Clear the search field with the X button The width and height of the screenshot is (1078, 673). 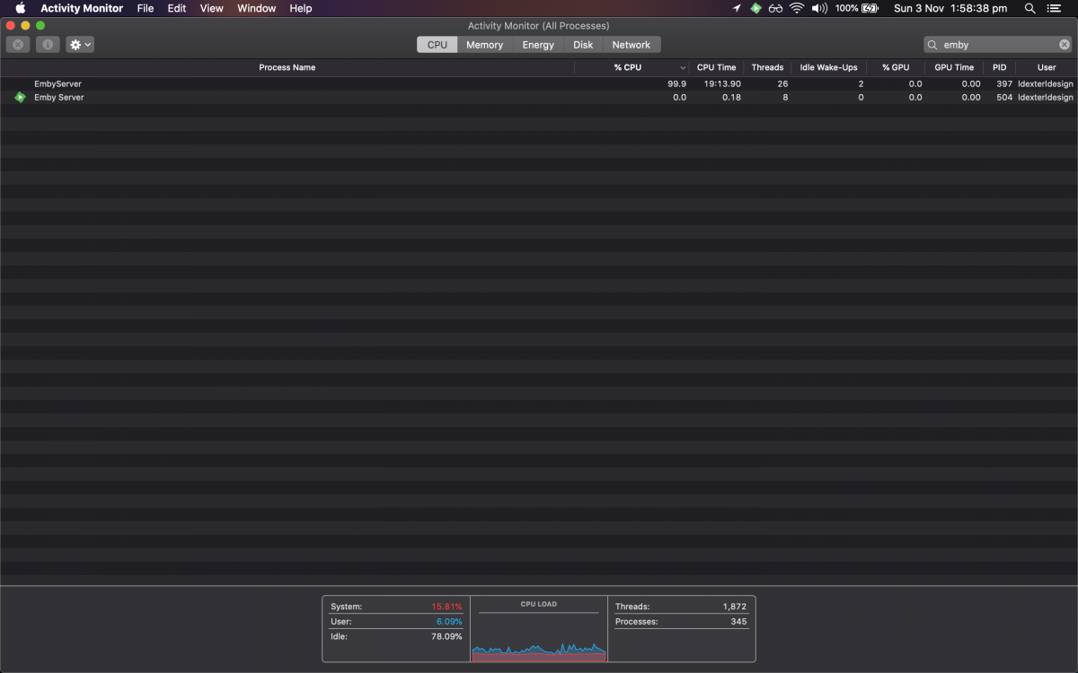(x=1064, y=44)
